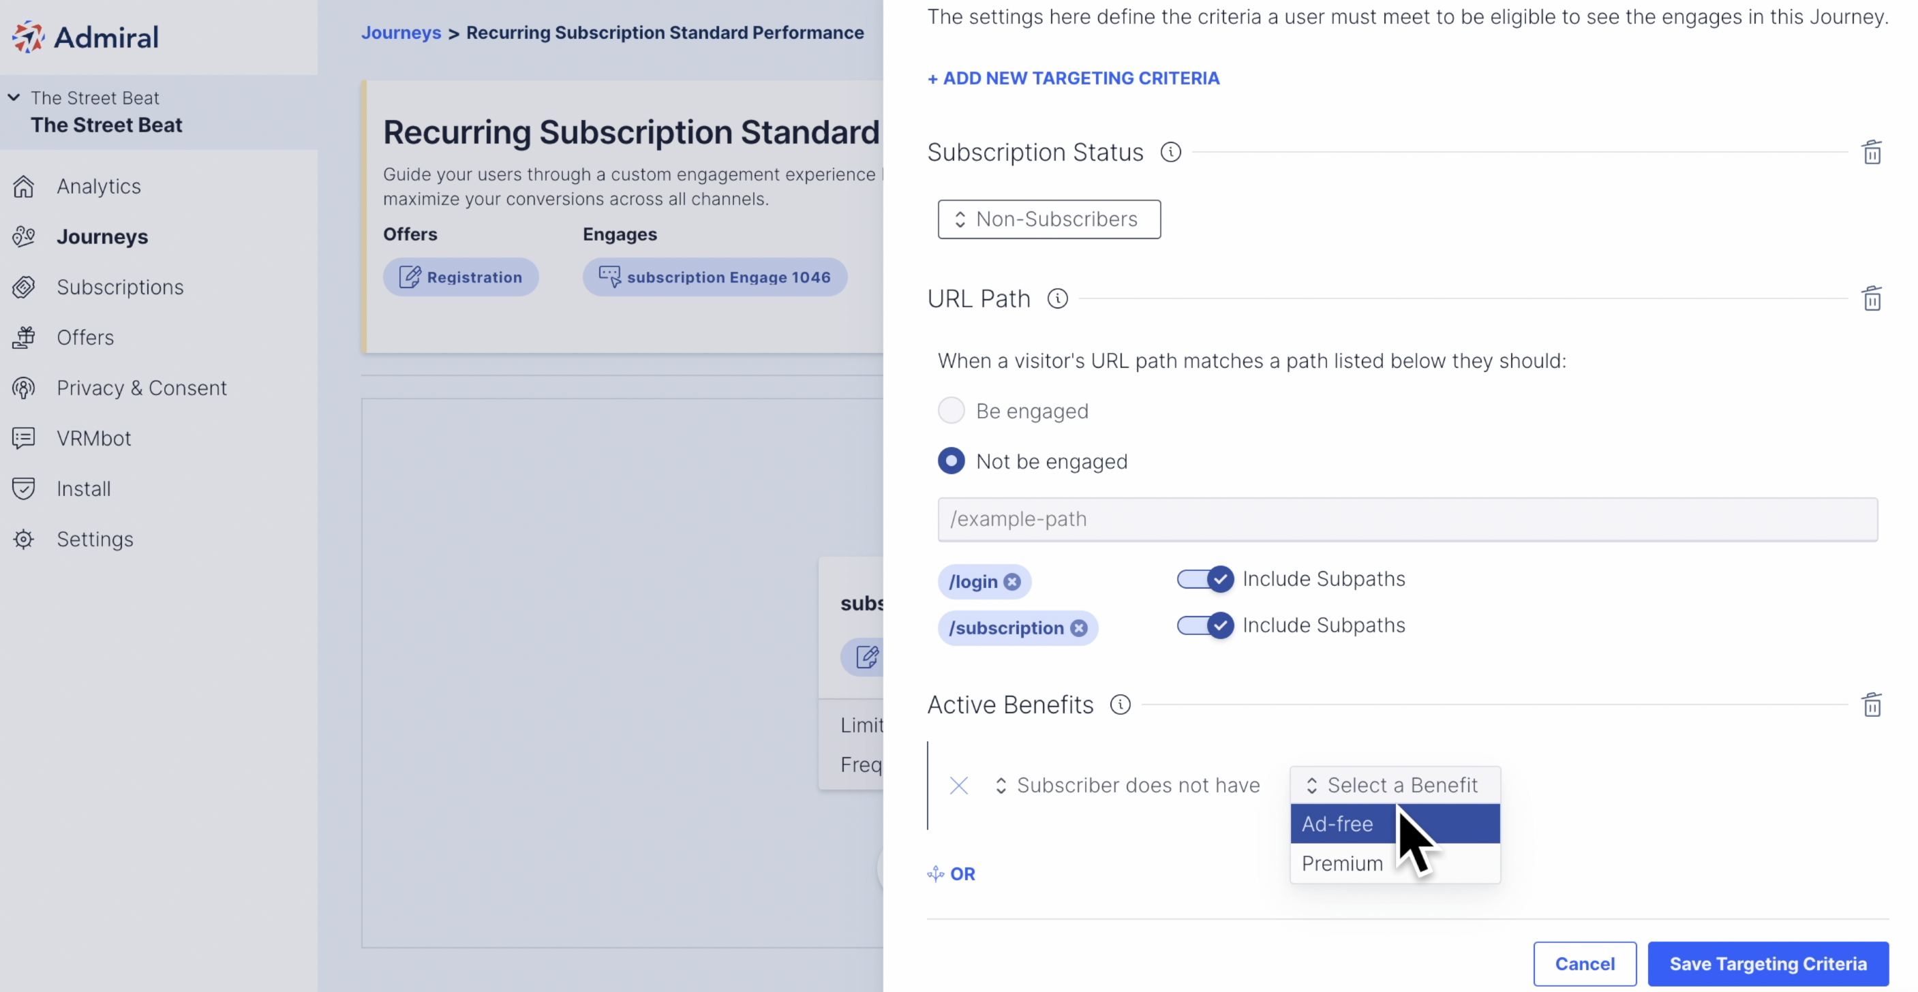Open Active Benefits info tooltip
1918x992 pixels.
[x=1120, y=704]
